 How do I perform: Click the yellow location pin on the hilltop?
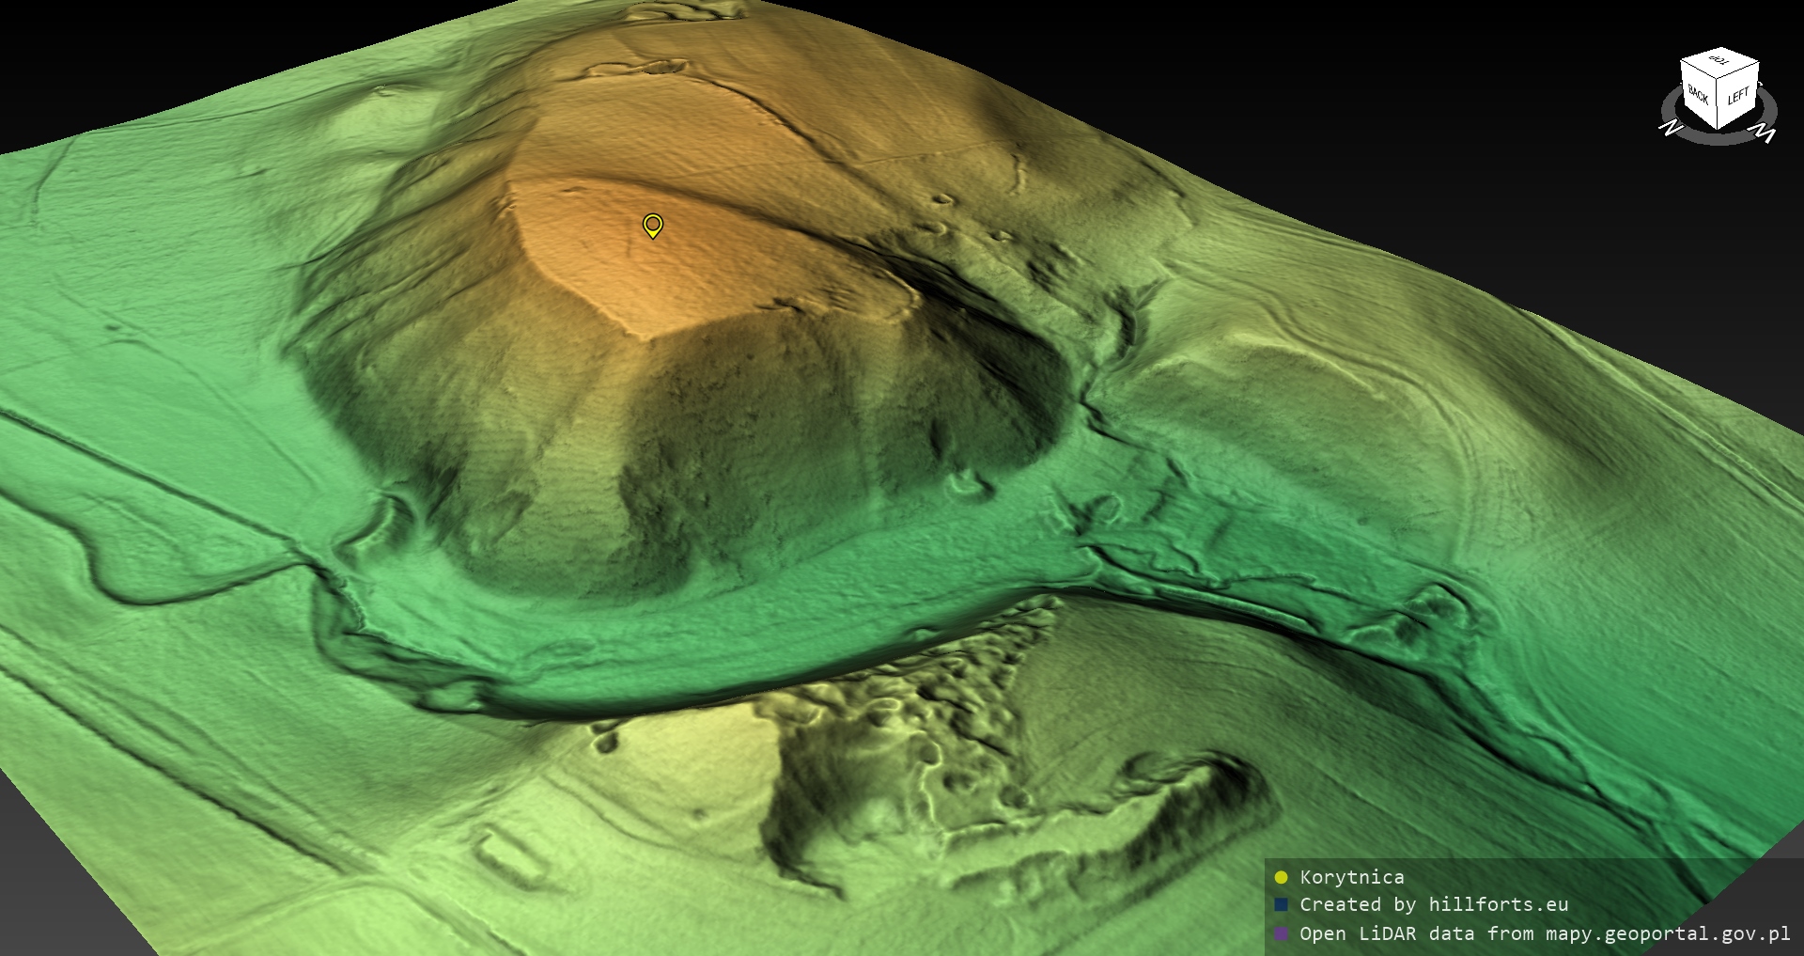point(653,225)
